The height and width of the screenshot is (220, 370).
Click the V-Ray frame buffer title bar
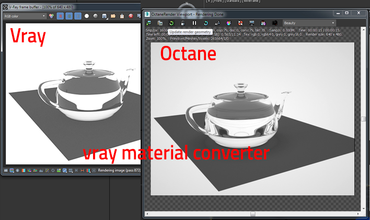click(x=71, y=7)
